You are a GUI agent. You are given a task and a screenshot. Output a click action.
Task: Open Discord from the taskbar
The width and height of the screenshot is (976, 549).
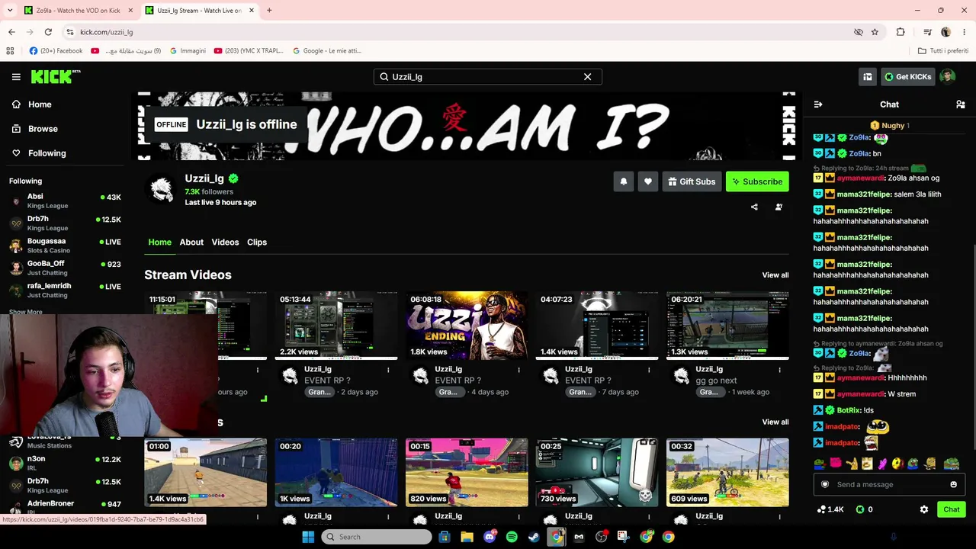click(x=490, y=537)
